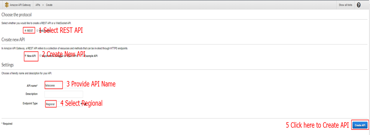Click the blue Create API button
The height and width of the screenshot is (135, 370).
pyautogui.click(x=360, y=125)
